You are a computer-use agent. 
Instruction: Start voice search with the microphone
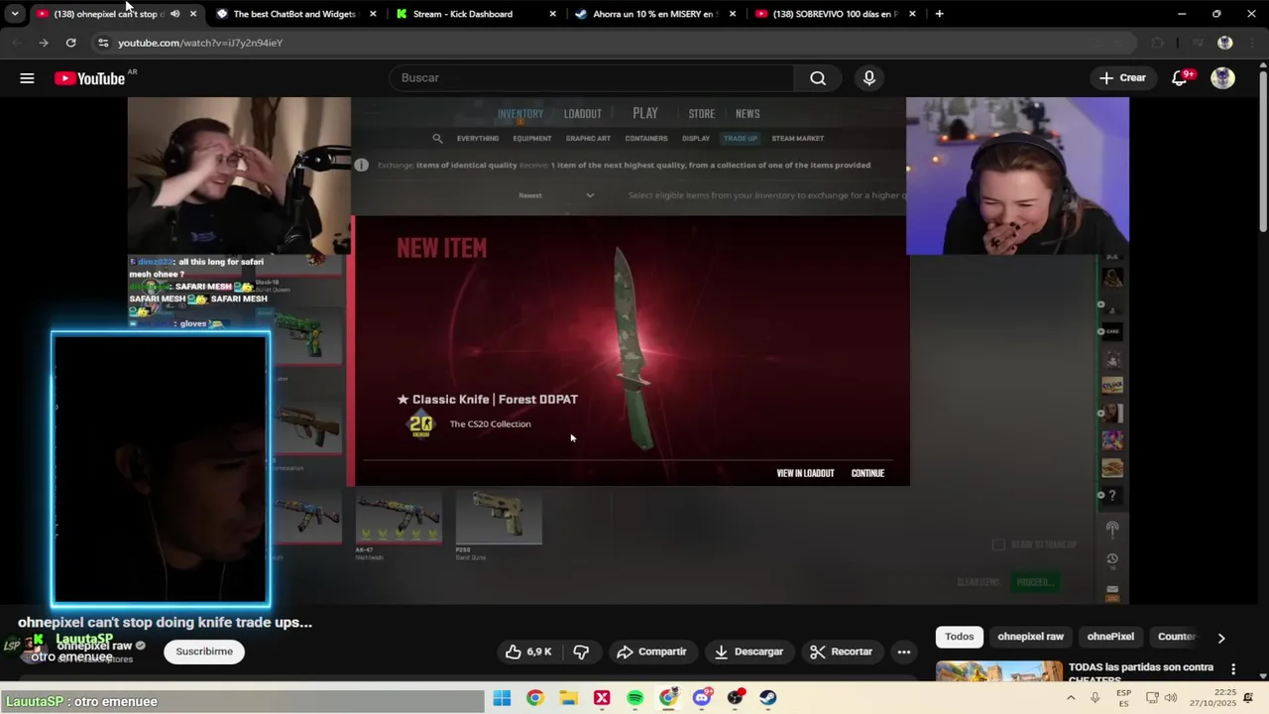coord(869,78)
